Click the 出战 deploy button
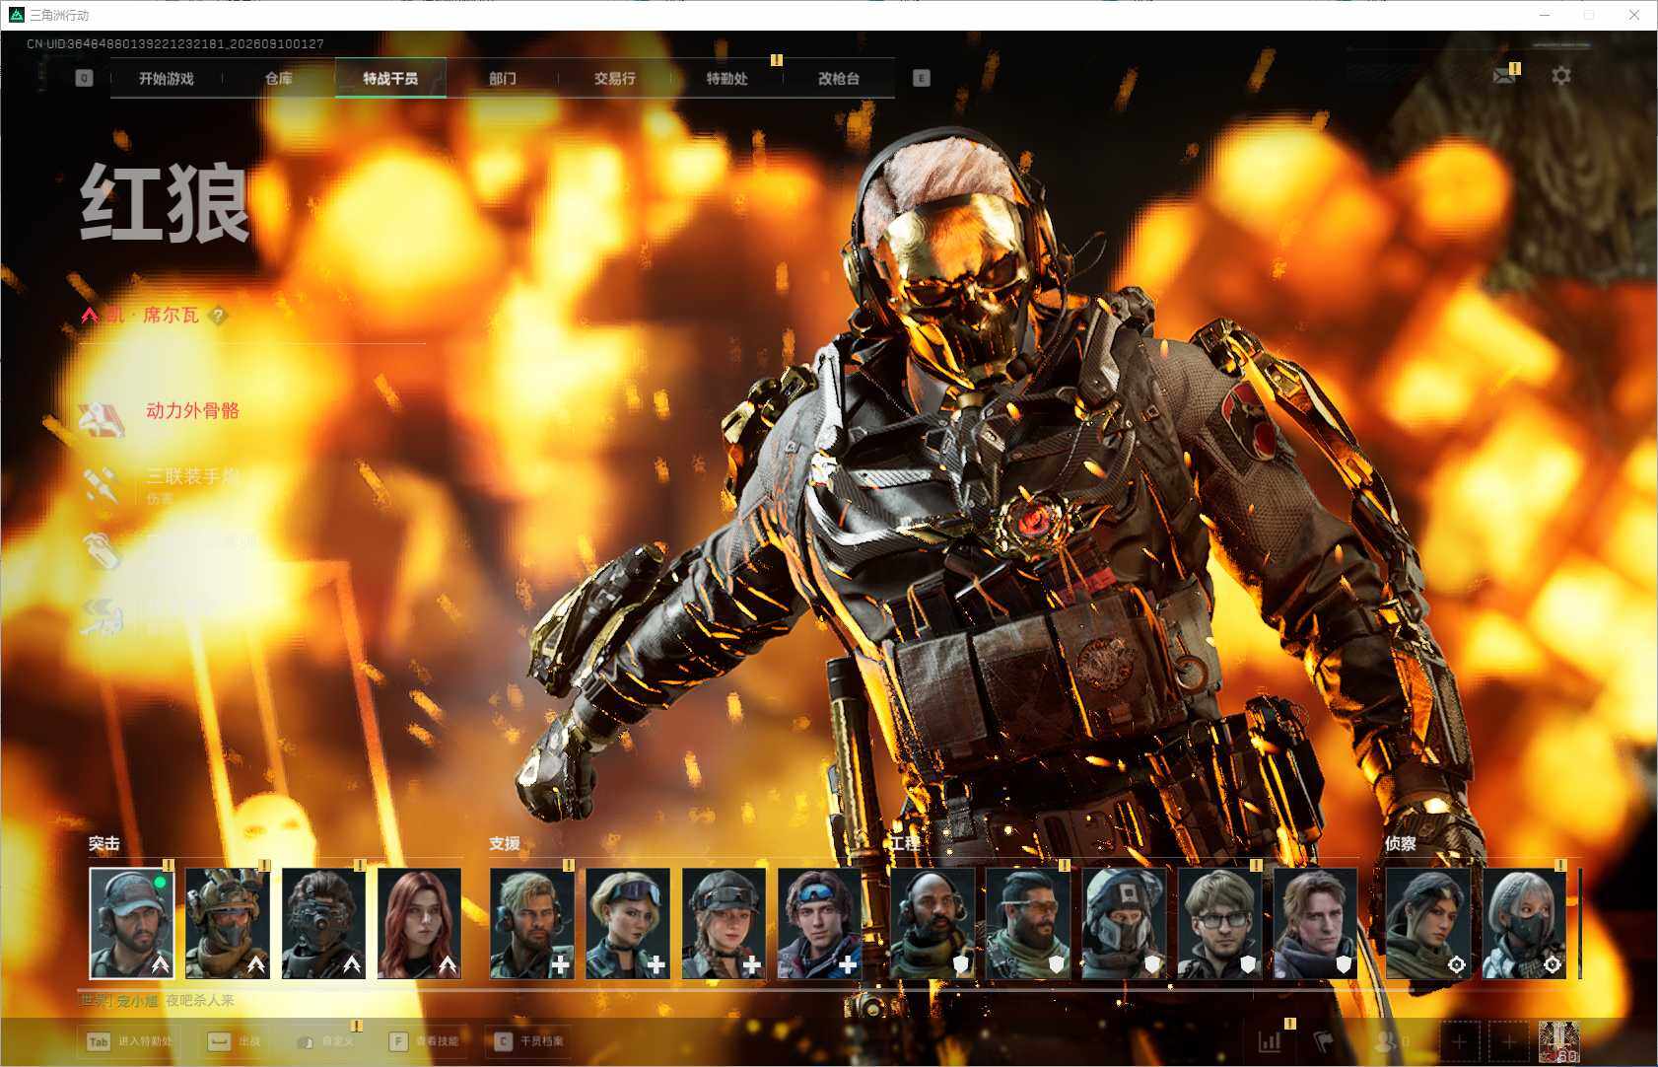Image resolution: width=1658 pixels, height=1067 pixels. pyautogui.click(x=234, y=1041)
